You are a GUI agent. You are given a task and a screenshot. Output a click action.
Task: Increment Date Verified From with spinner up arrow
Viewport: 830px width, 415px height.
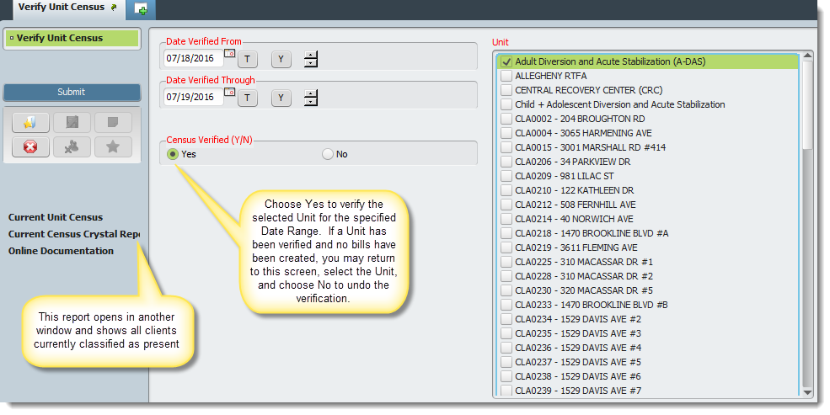pos(311,55)
